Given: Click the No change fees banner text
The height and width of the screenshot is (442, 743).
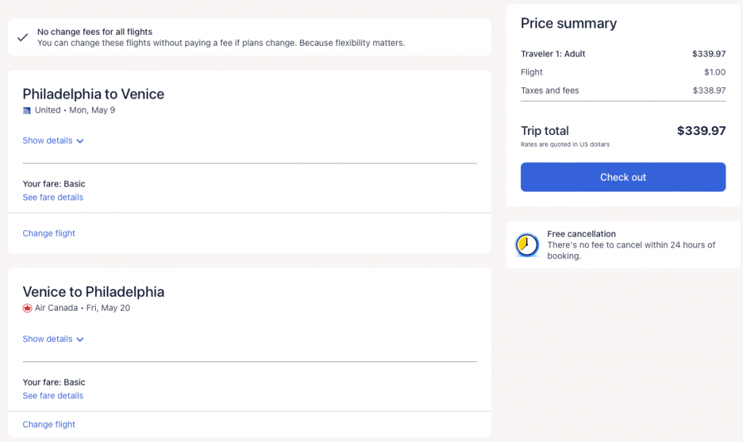Looking at the screenshot, I should [x=221, y=38].
